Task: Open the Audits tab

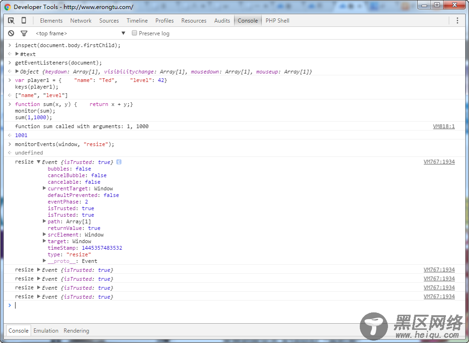Action: pyautogui.click(x=222, y=21)
